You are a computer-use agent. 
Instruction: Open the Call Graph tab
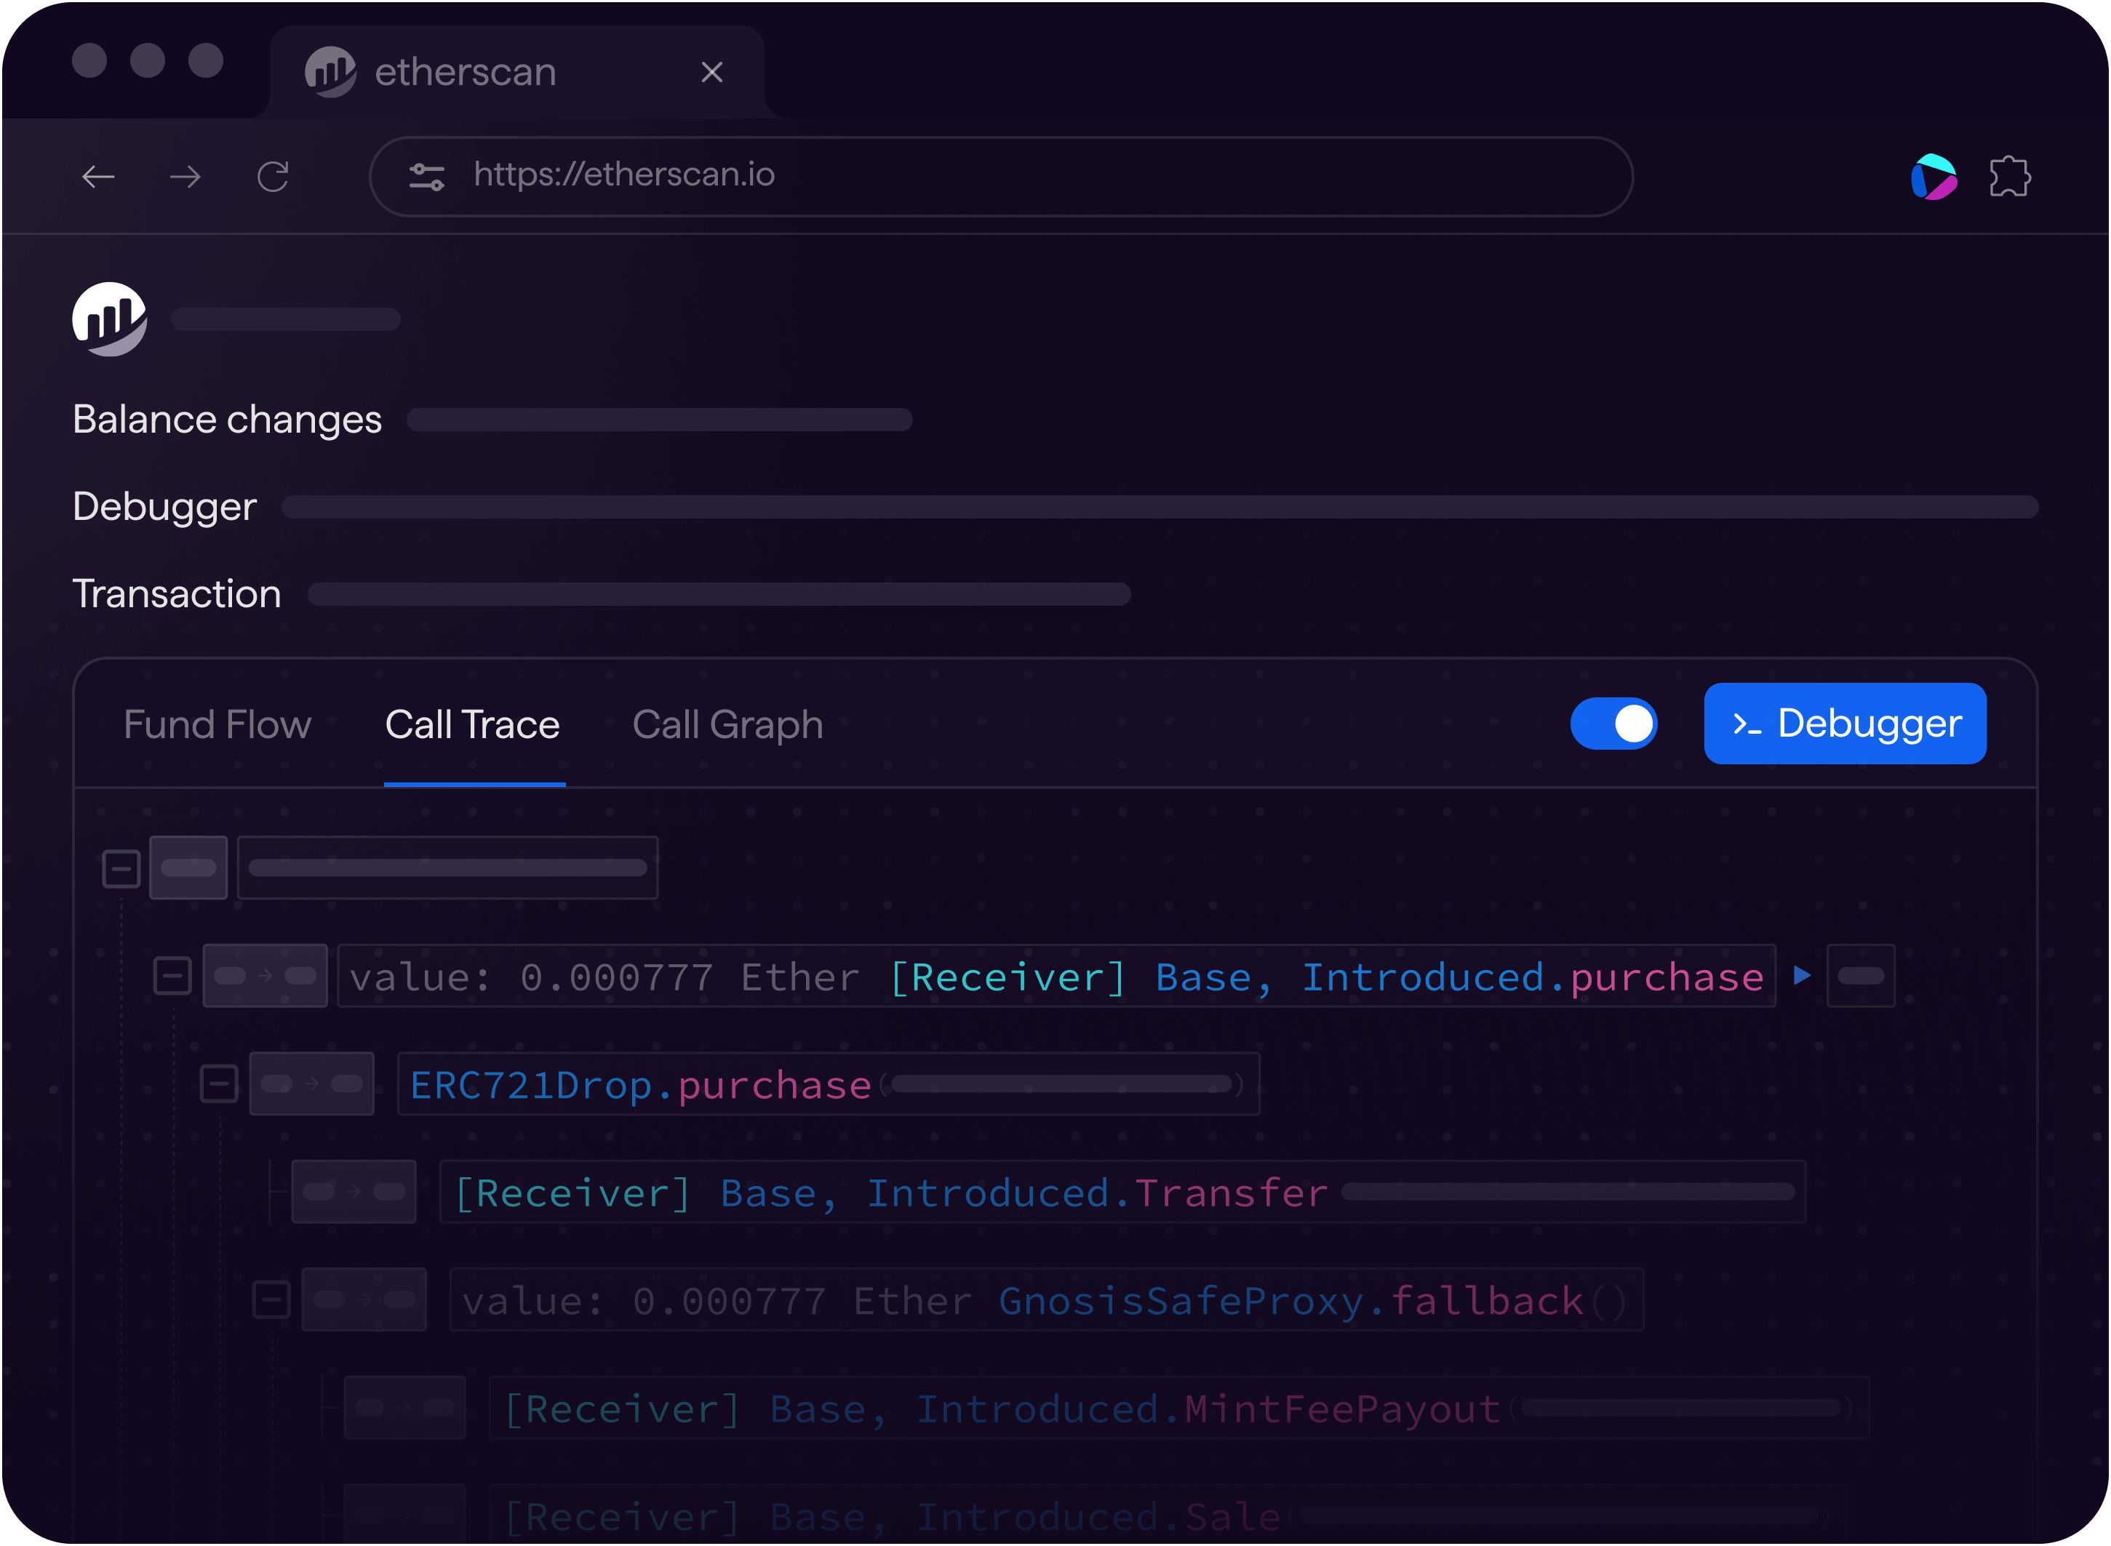(x=728, y=725)
